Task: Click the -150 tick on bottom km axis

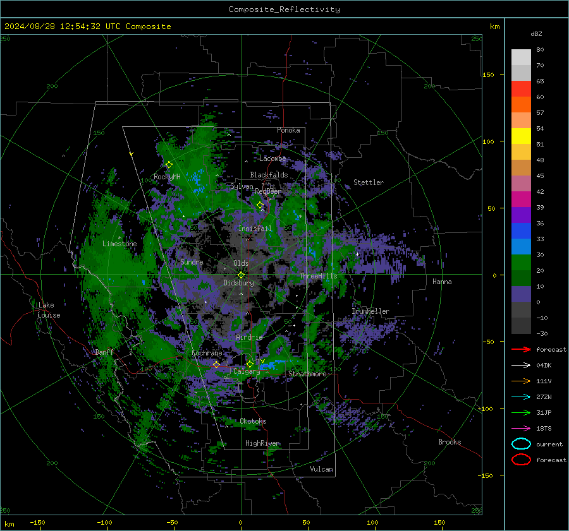Action: coord(37,522)
